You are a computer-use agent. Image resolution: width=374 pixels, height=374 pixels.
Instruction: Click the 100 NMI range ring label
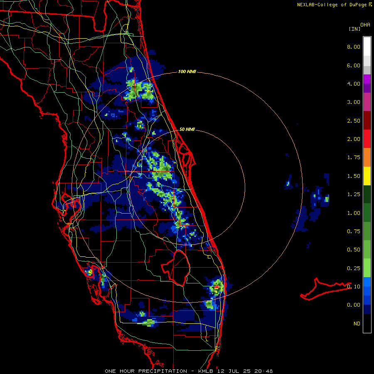[x=187, y=71]
